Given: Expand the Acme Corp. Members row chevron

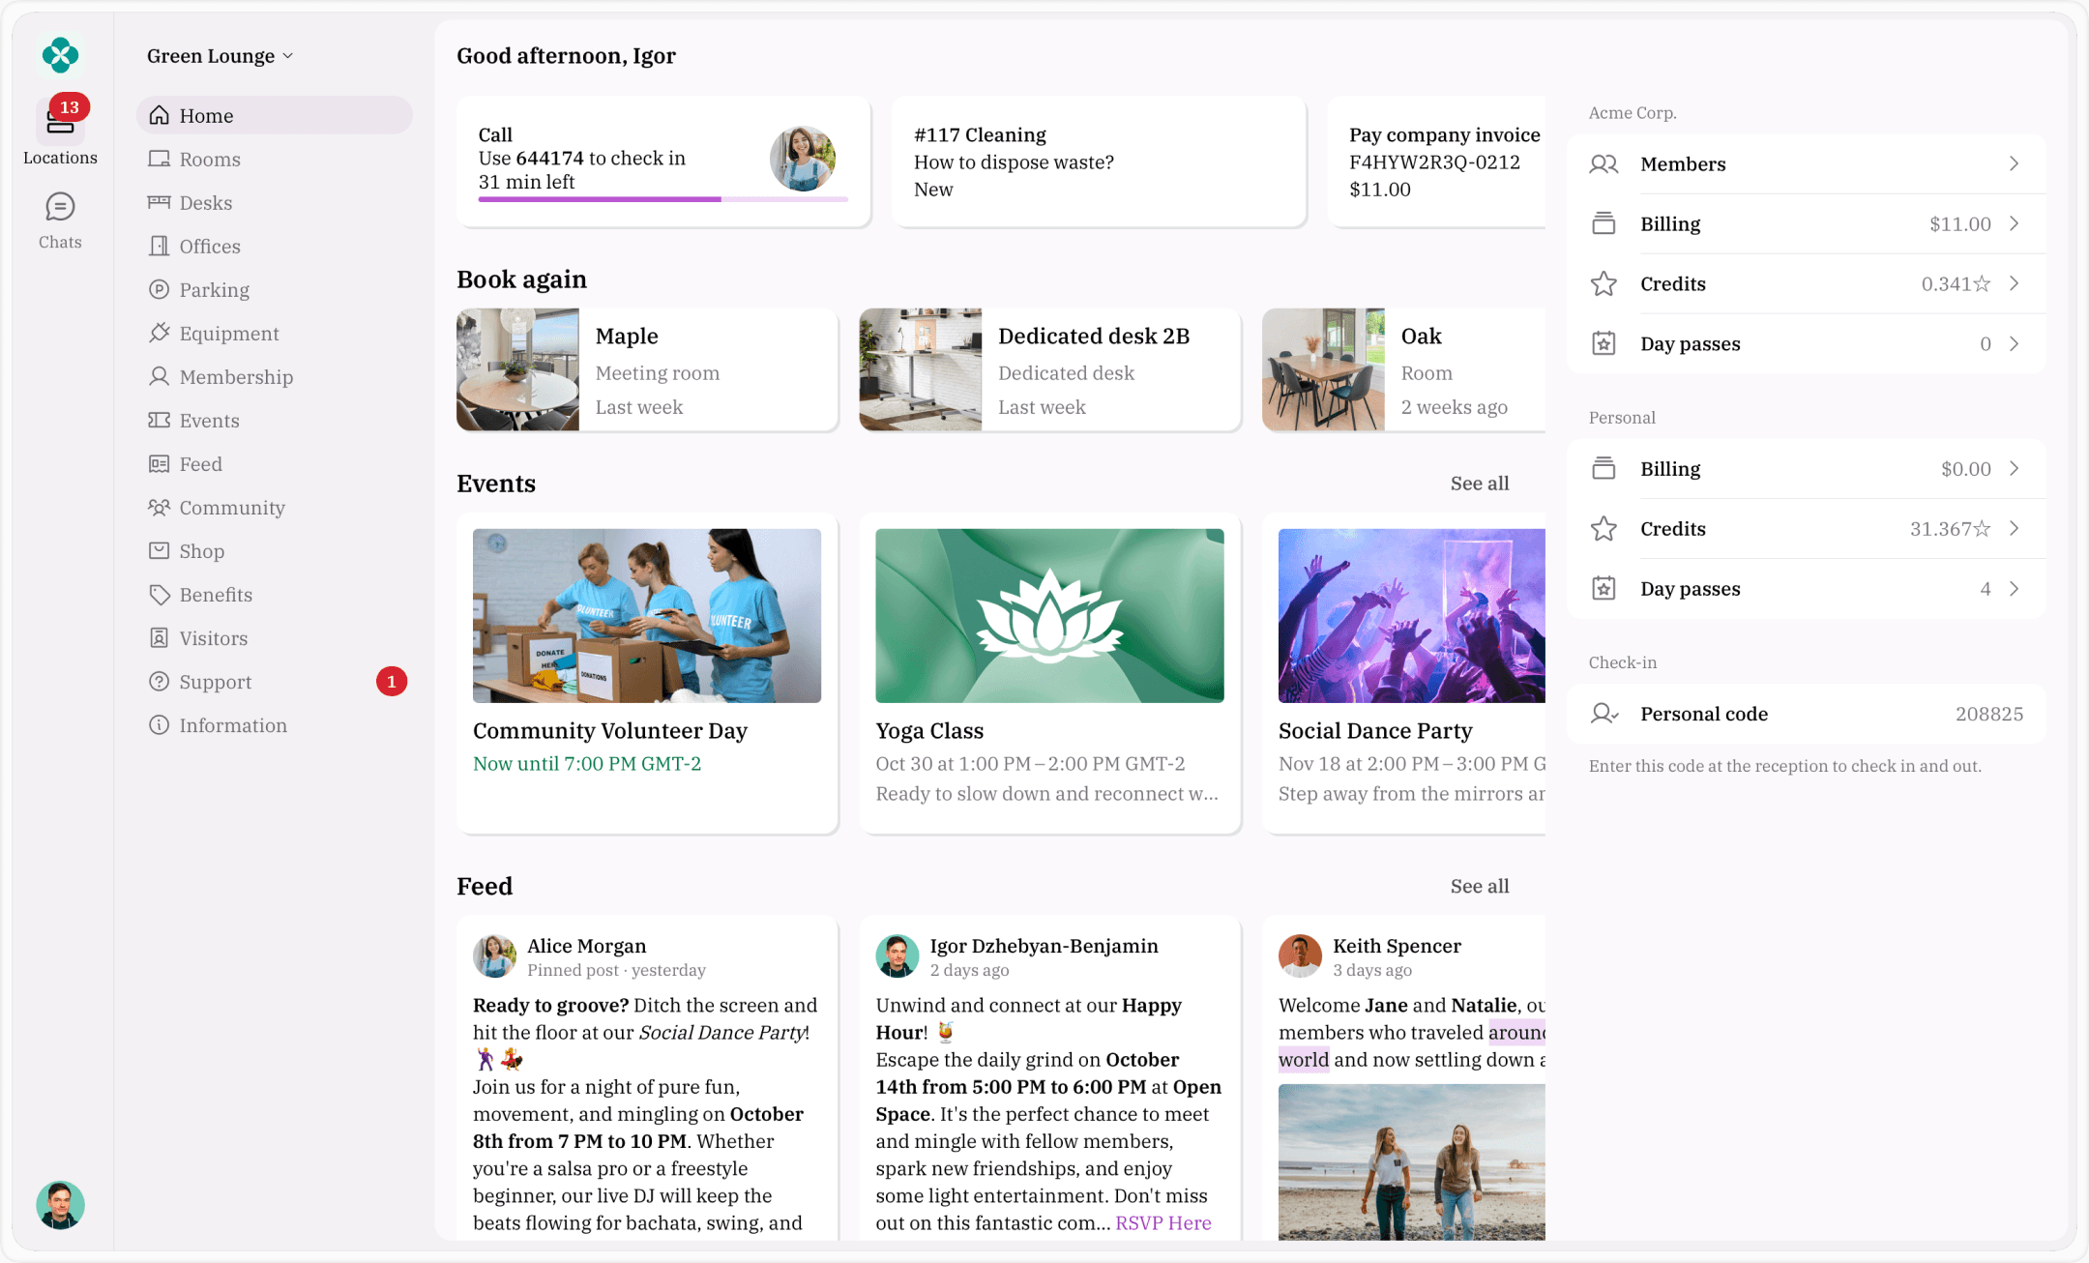Looking at the screenshot, I should point(2014,163).
